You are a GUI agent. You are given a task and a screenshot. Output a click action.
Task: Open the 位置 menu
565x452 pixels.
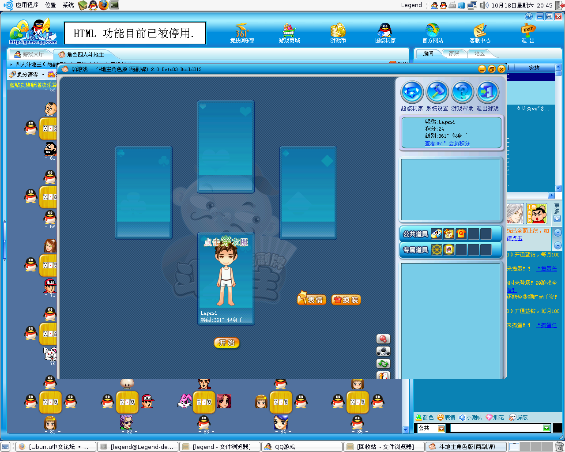(50, 5)
